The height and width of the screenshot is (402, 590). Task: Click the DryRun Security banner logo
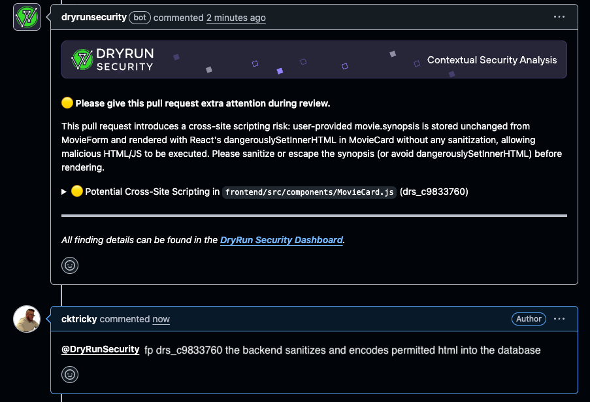click(x=112, y=59)
